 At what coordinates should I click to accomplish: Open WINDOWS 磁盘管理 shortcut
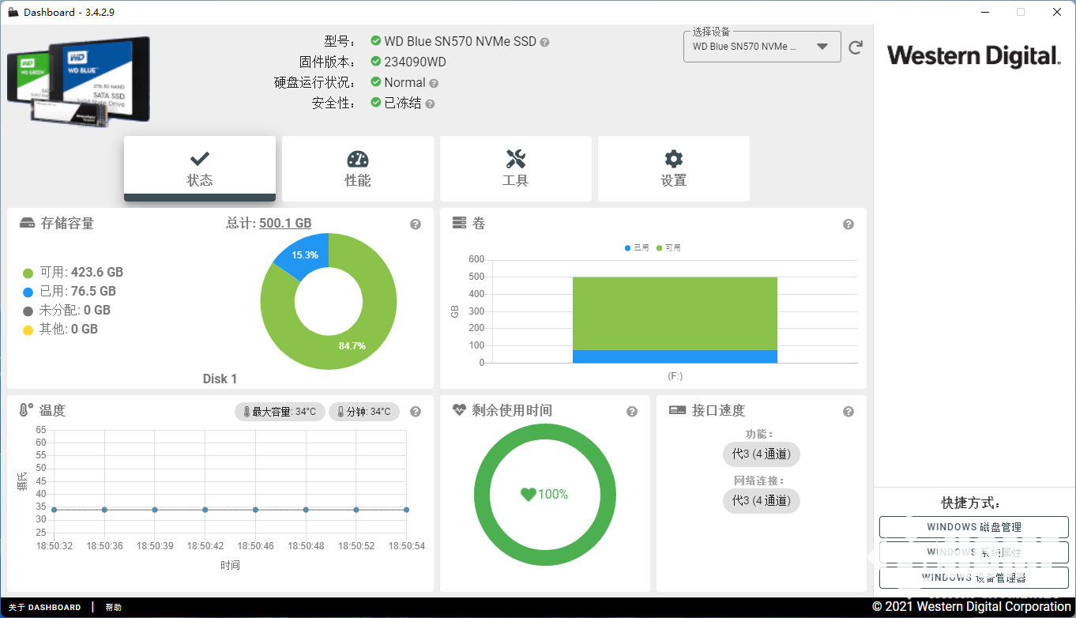(x=974, y=527)
